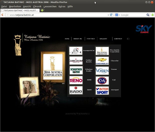Screen dimensions: 155x132
Task: Click the Intersport text label
Action: [x=115, y=90]
